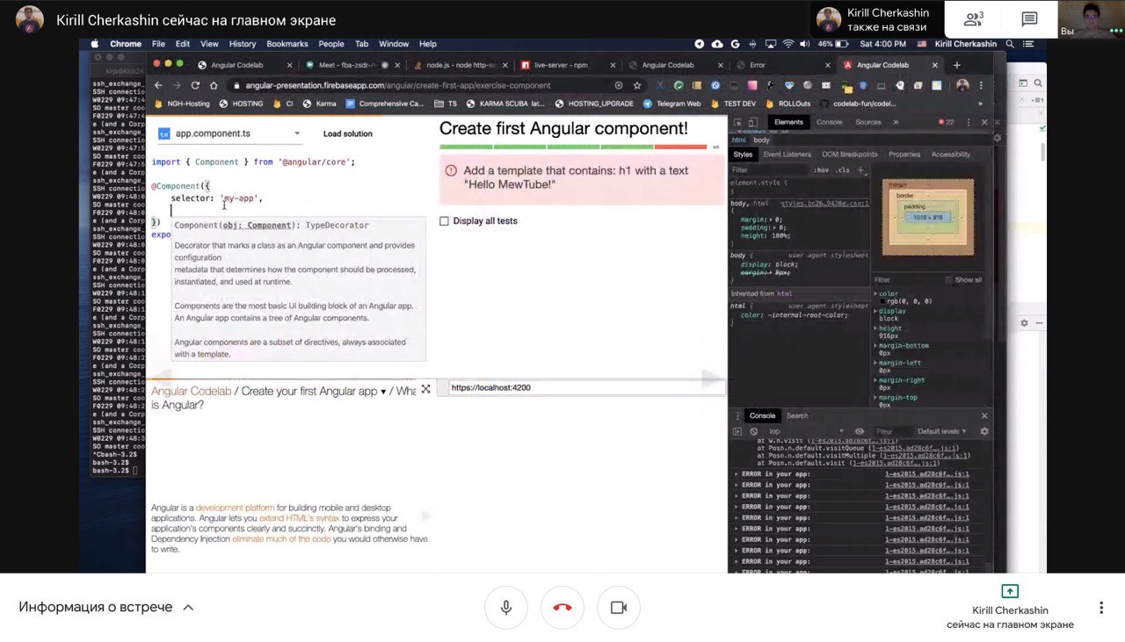Image resolution: width=1125 pixels, height=642 pixels.
Task: Open the Default levels dropdown
Action: point(942,431)
